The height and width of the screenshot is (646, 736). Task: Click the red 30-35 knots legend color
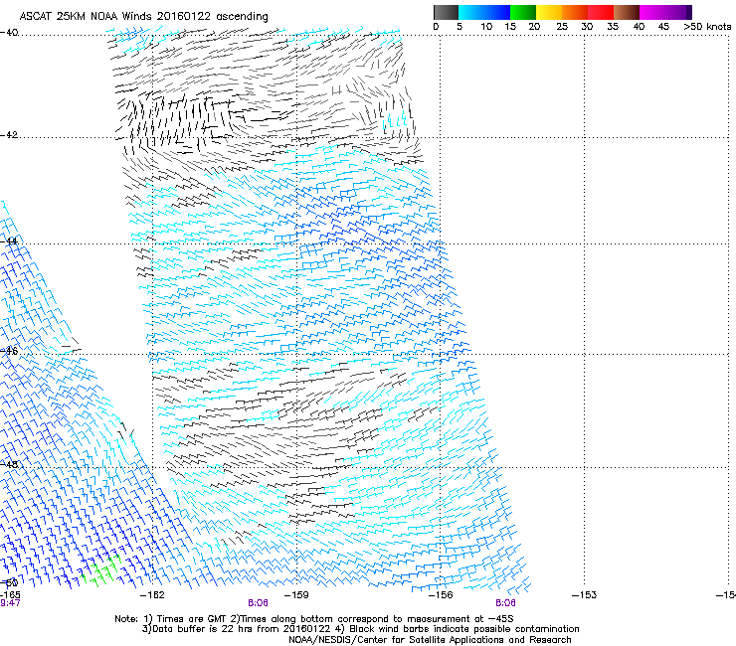[601, 12]
